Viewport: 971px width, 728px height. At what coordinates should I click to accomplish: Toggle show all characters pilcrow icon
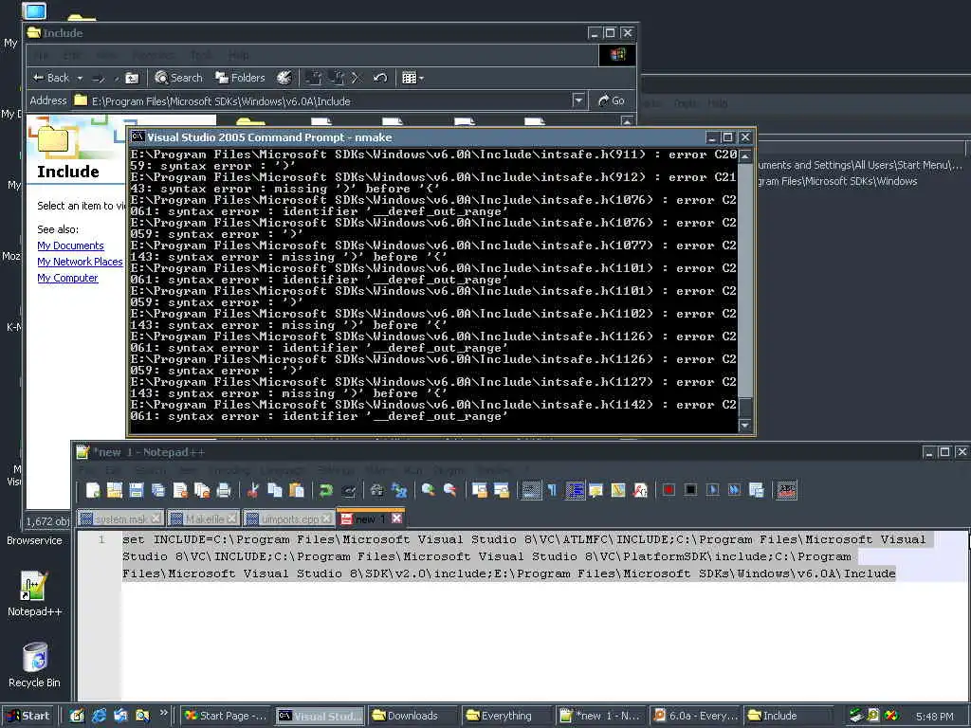coord(553,491)
